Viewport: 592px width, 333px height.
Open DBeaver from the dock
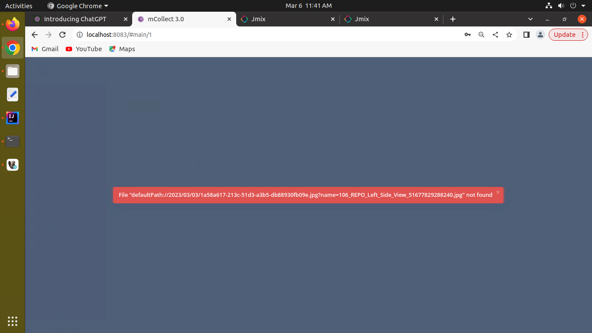13,165
